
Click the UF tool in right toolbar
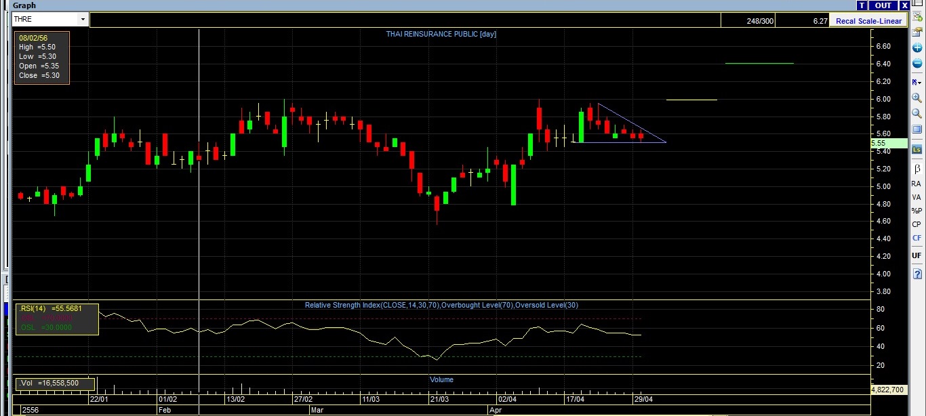coord(917,255)
